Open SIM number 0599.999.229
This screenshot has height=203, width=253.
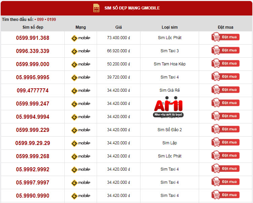(x=33, y=130)
